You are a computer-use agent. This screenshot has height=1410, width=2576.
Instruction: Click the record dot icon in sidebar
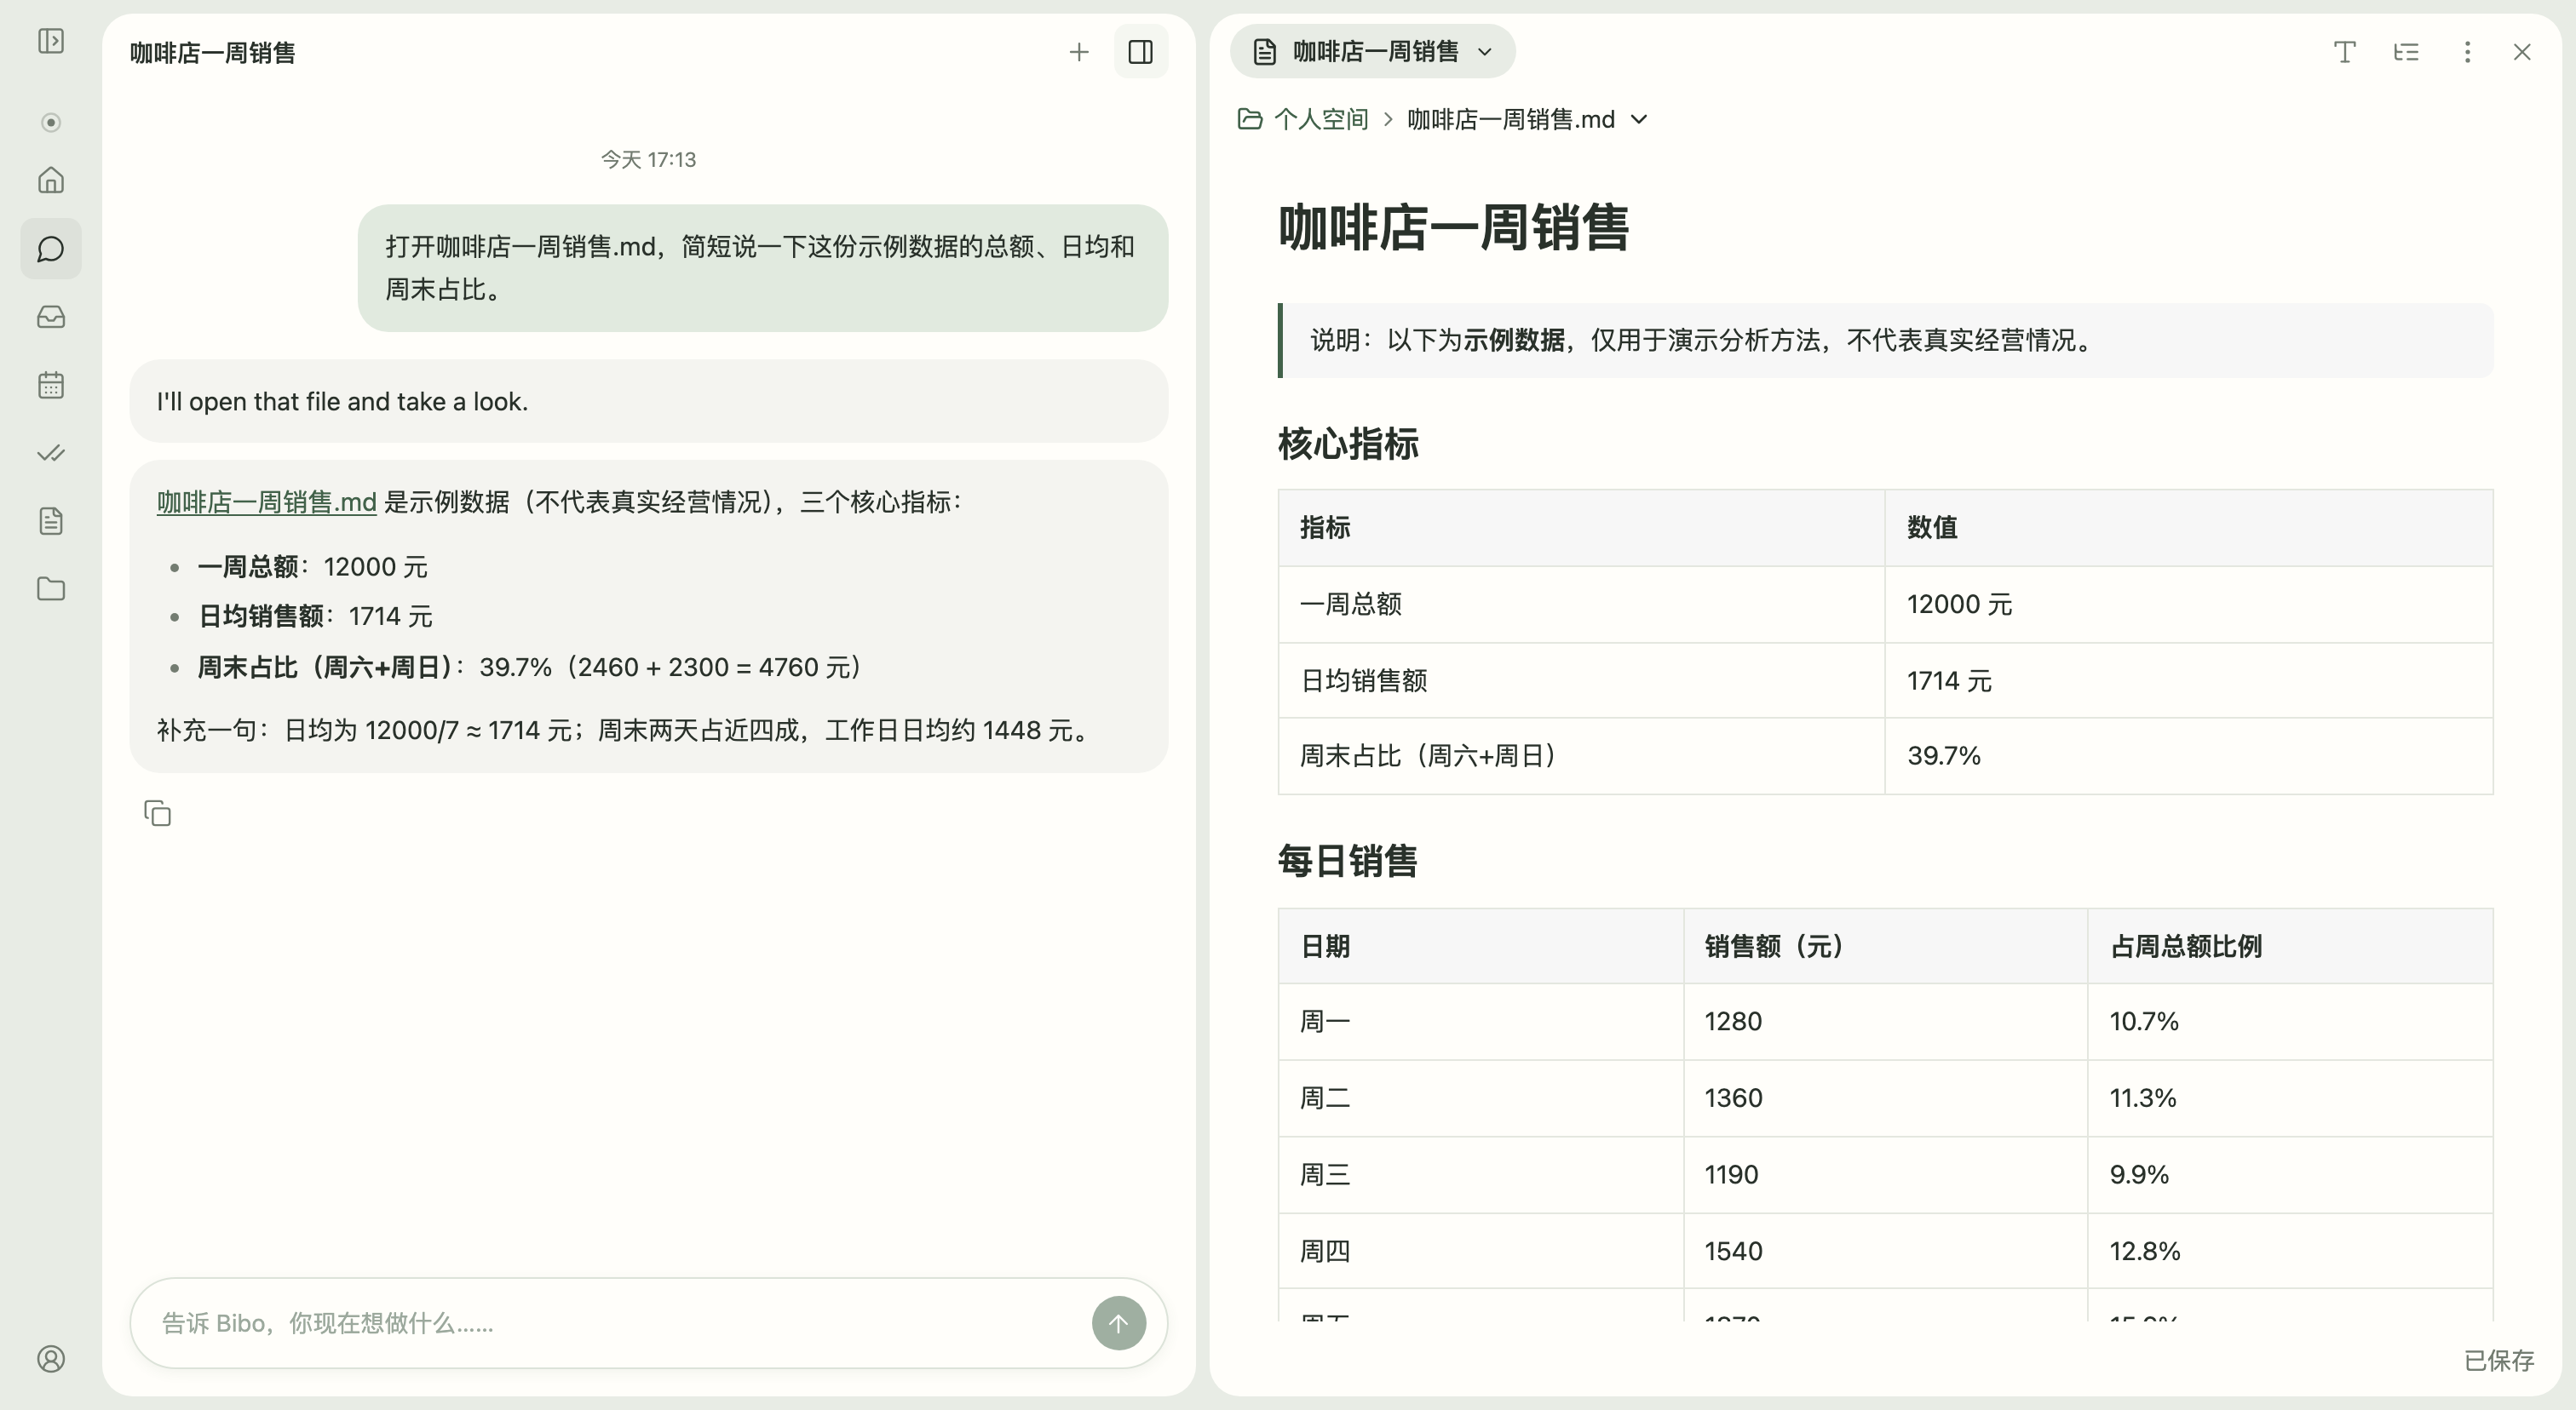click(51, 122)
